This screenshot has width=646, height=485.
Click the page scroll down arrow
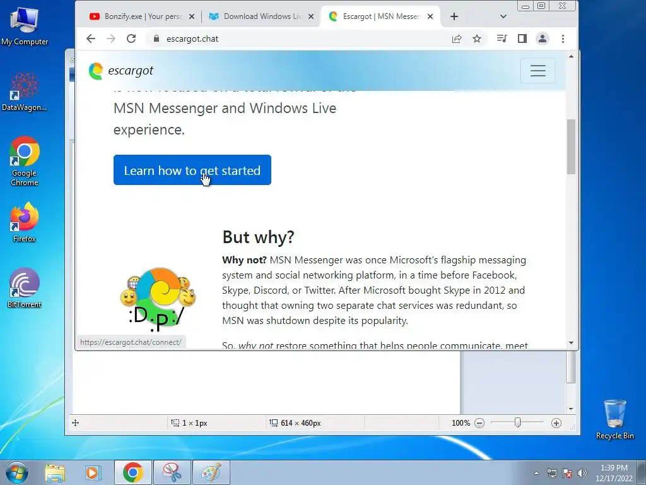pos(571,343)
